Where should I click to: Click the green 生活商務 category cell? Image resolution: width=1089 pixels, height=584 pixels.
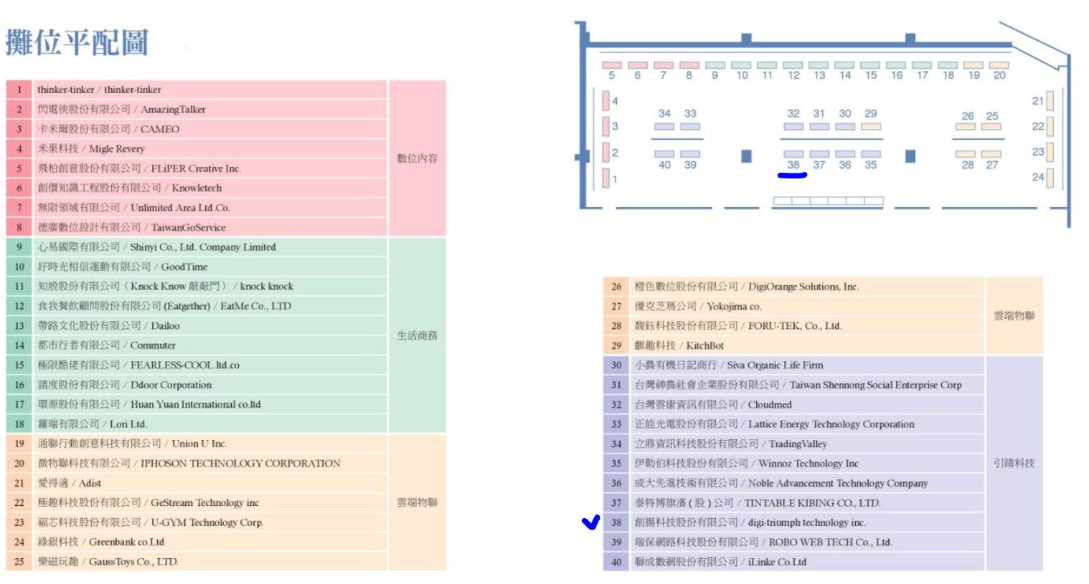coord(417,335)
